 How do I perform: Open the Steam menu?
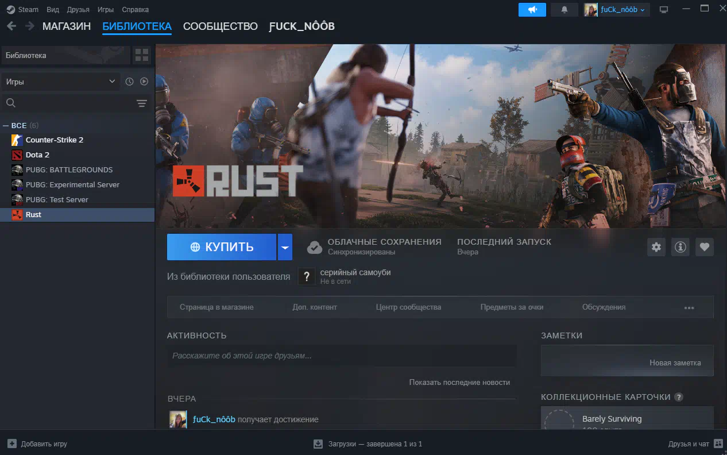click(x=28, y=10)
